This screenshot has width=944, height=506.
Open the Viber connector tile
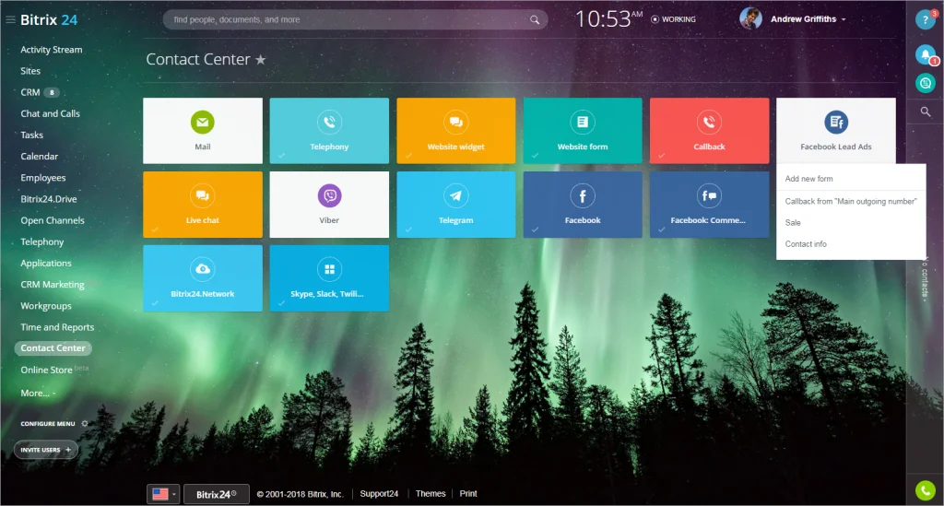[329, 196]
